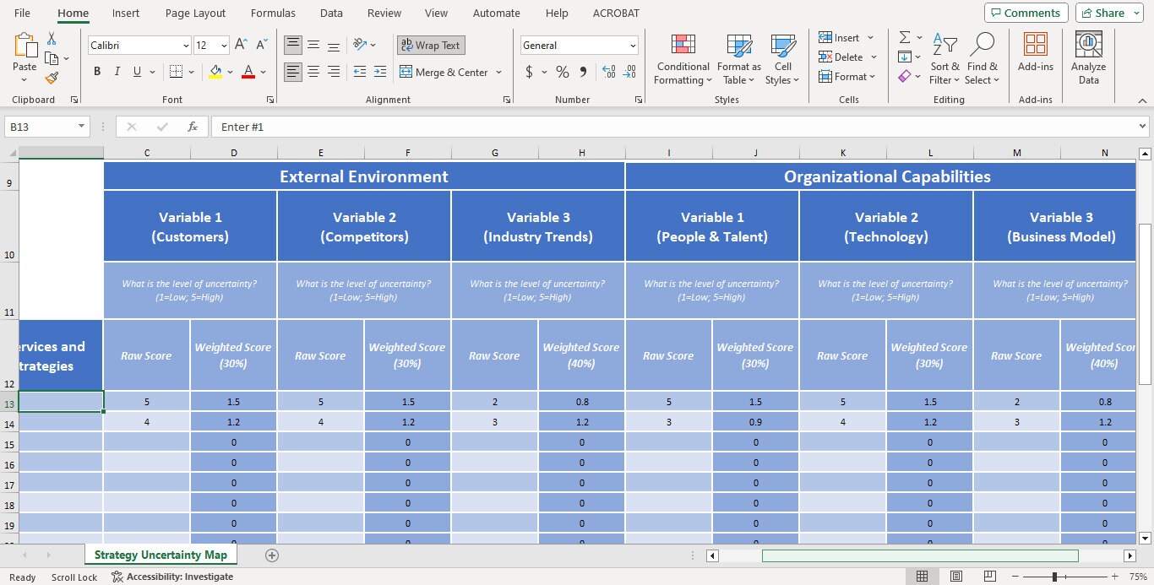Apply italic formatting

(117, 71)
